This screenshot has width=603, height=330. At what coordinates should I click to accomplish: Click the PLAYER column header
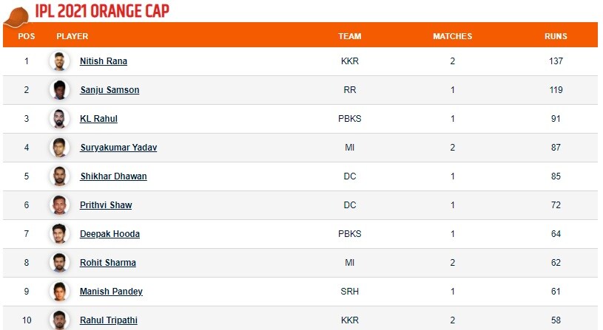click(72, 36)
